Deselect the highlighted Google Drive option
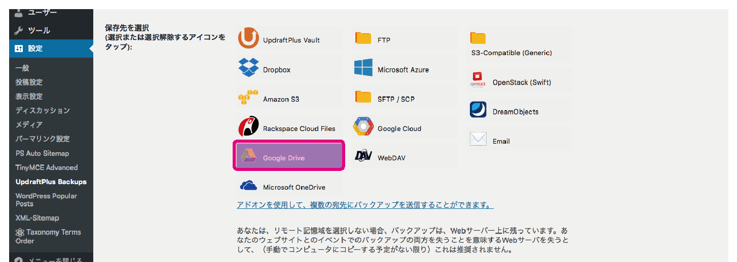Image resolution: width=737 pixels, height=262 pixels. pos(289,155)
